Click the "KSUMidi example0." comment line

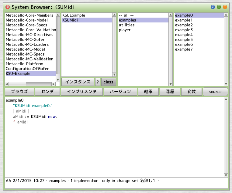[33, 106]
